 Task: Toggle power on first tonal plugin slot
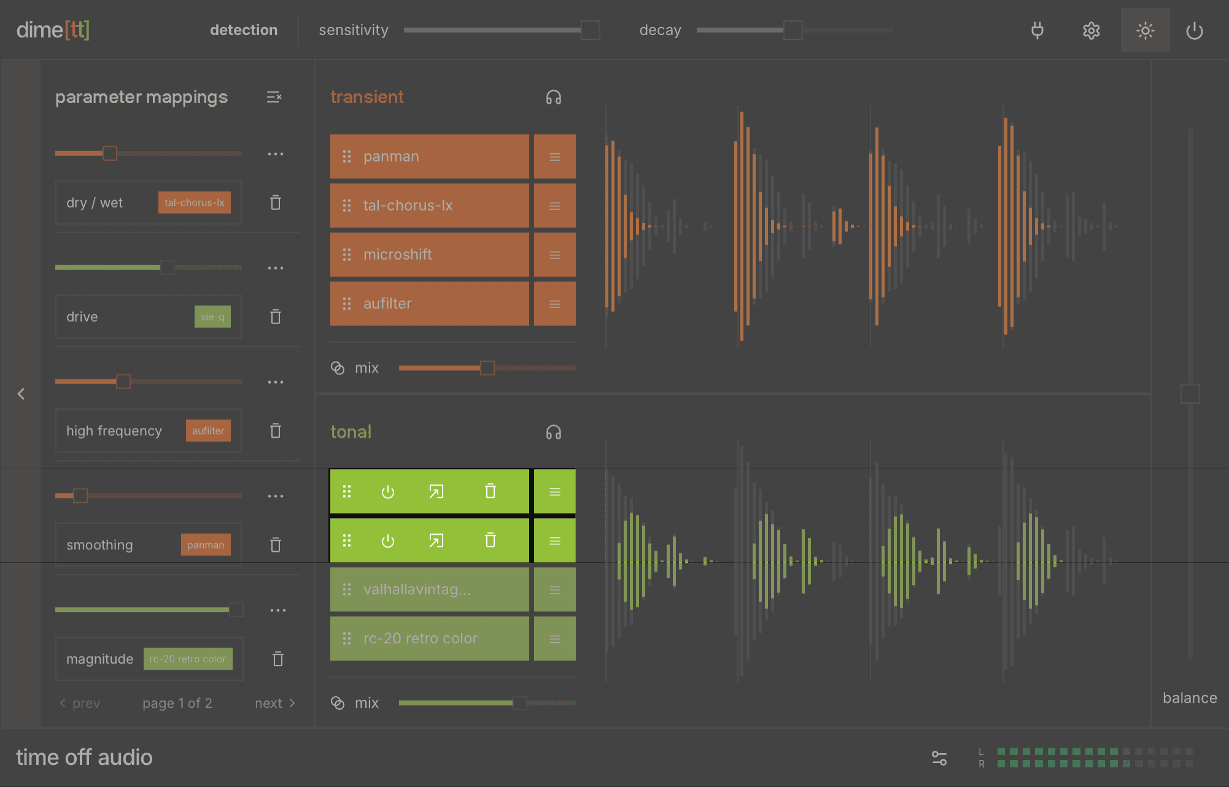[x=387, y=492]
